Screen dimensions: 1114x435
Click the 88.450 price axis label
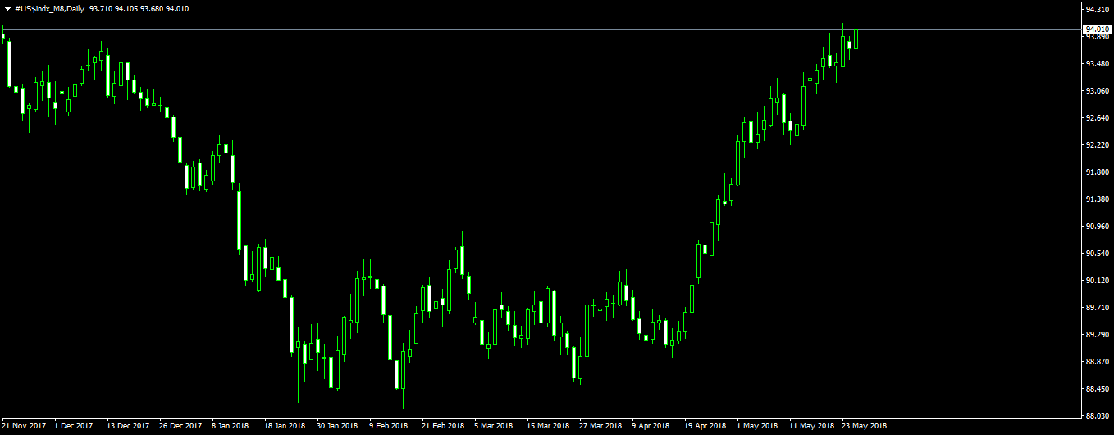[1096, 389]
